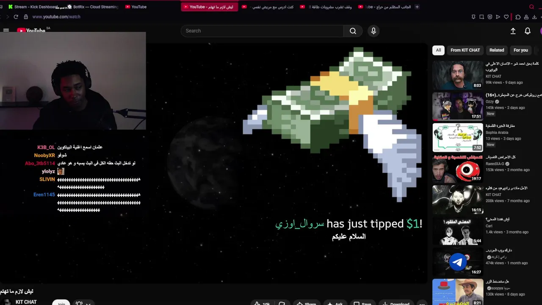
Task: Select the From KIT CHAT chip
Action: click(465, 50)
